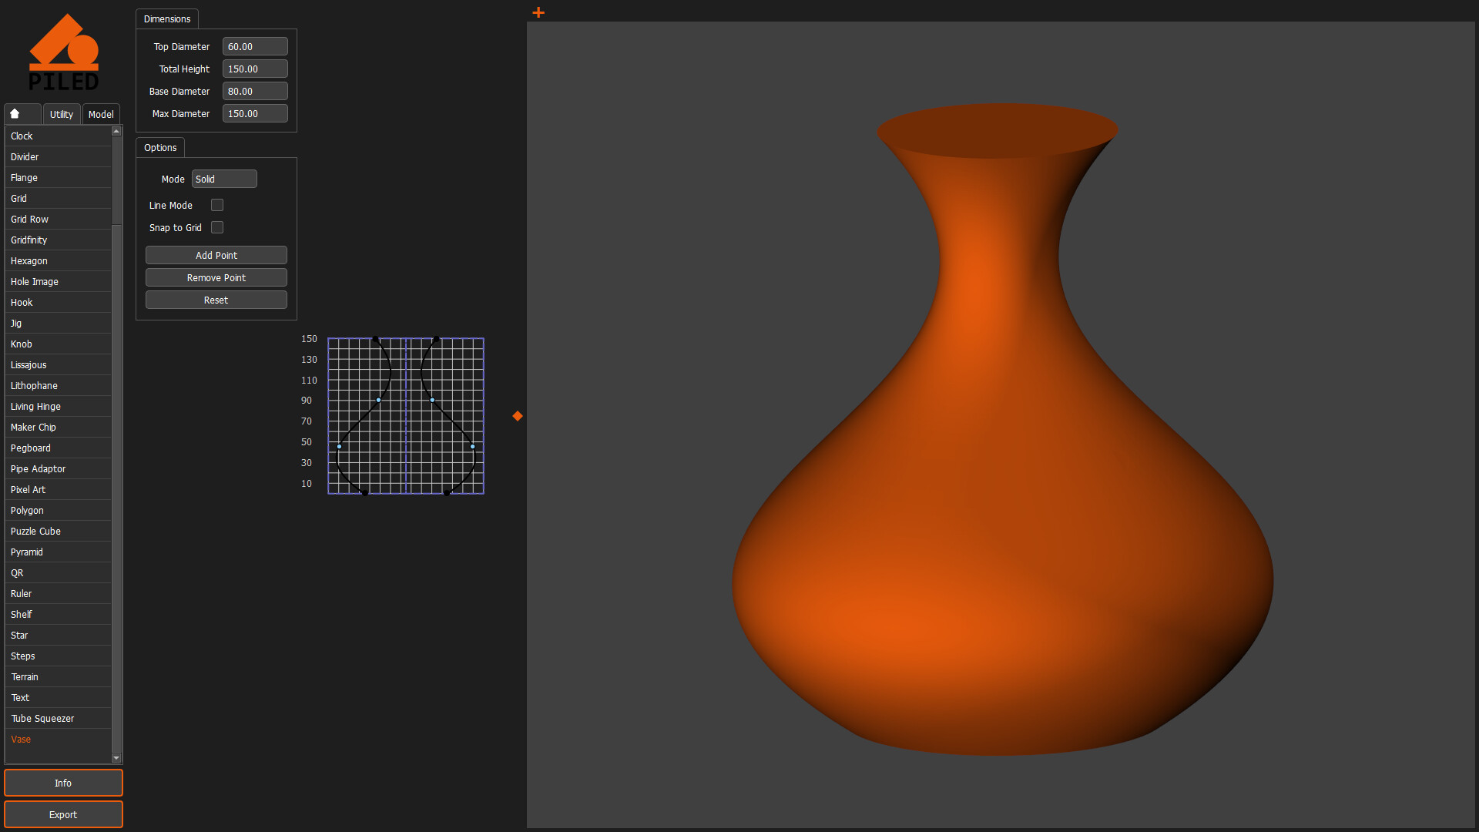Open the Mode dropdown set to Solid
The image size is (1479, 832).
coord(224,179)
